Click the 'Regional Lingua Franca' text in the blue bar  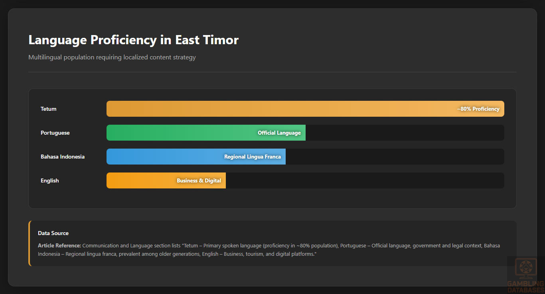[x=252, y=157]
